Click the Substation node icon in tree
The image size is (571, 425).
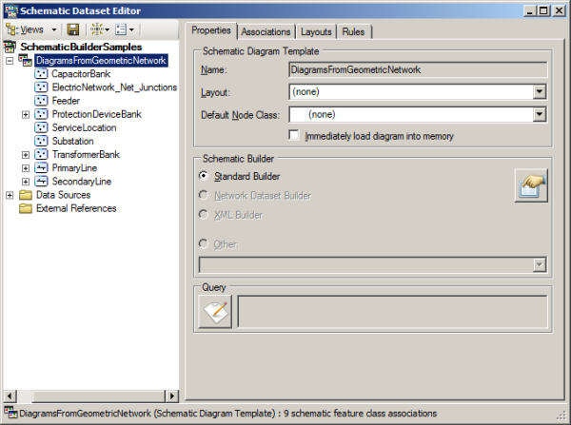[x=41, y=141]
